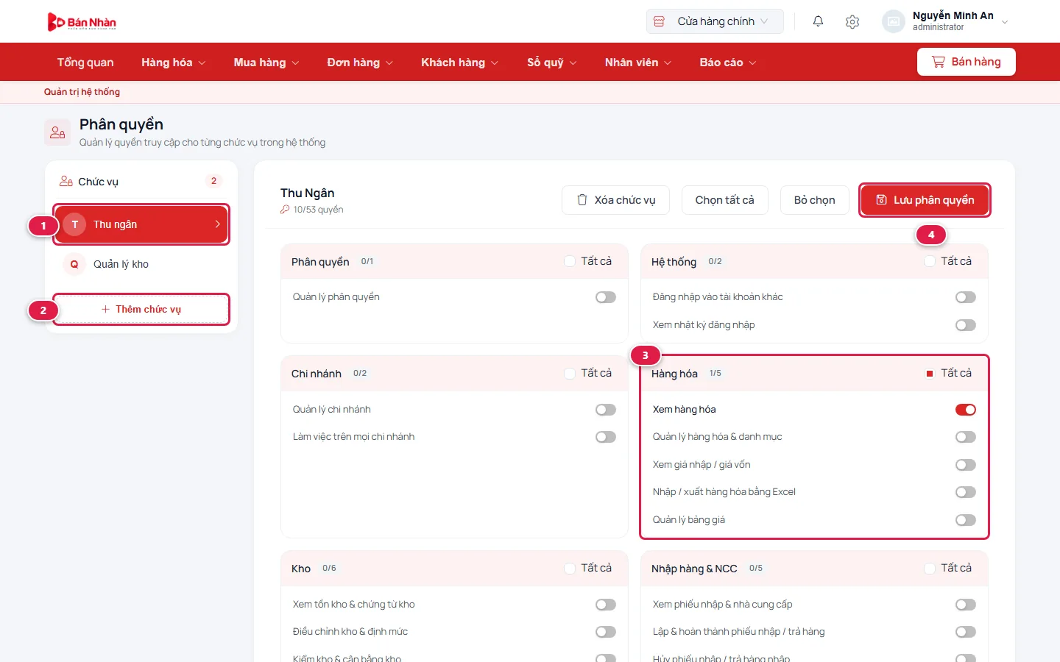Click Bỏ chọn button
The height and width of the screenshot is (662, 1060).
815,200
